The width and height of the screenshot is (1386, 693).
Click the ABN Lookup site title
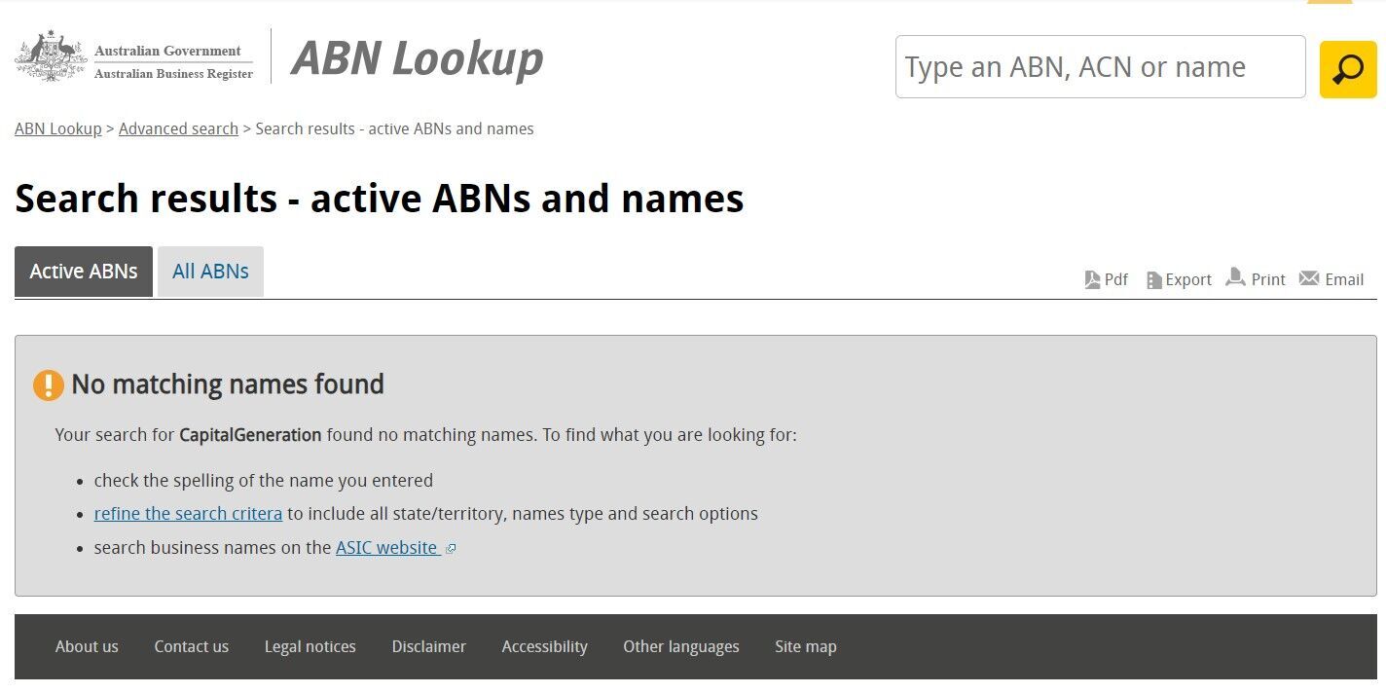click(418, 58)
